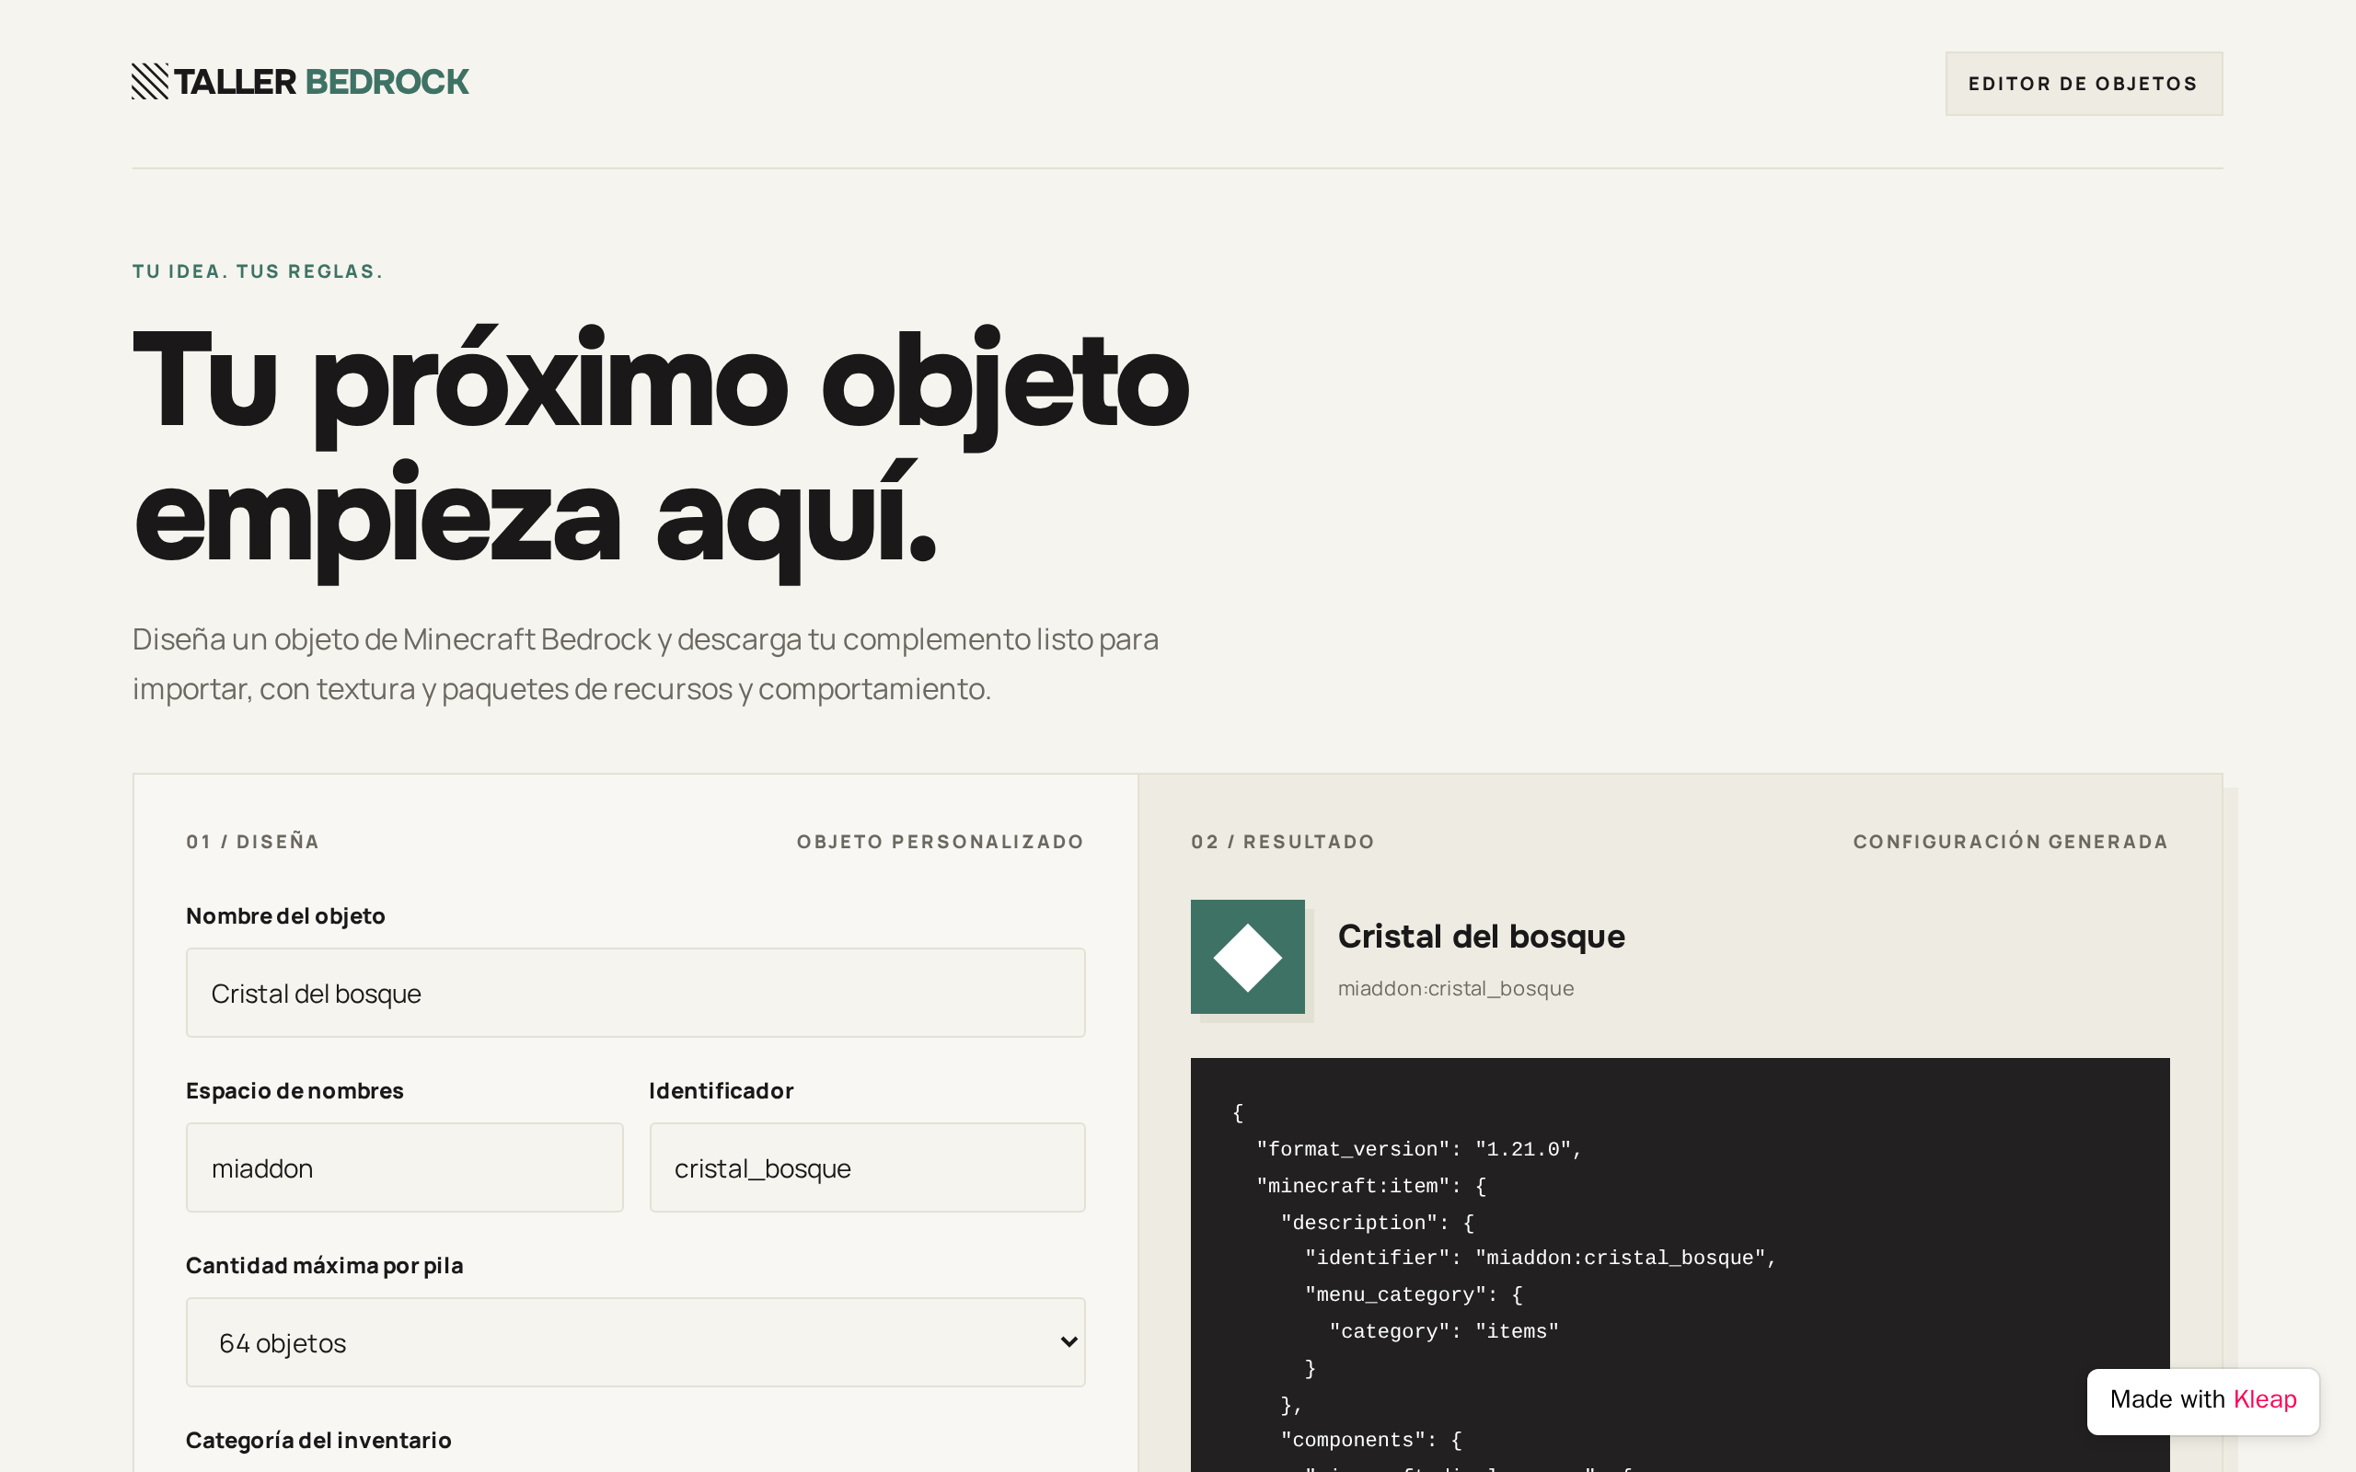2356x1472 pixels.
Task: Focus the Nombre del objeto input field
Action: point(636,993)
